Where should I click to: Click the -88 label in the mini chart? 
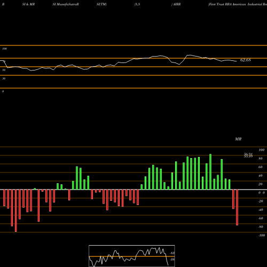(172, 253)
